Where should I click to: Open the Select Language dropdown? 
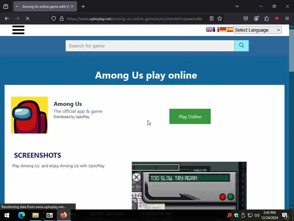tap(257, 30)
